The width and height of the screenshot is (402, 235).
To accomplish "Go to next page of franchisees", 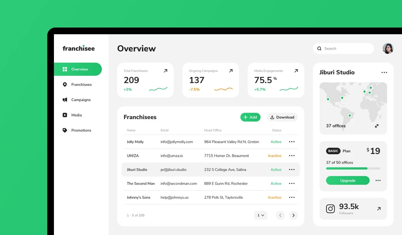I will click(293, 215).
